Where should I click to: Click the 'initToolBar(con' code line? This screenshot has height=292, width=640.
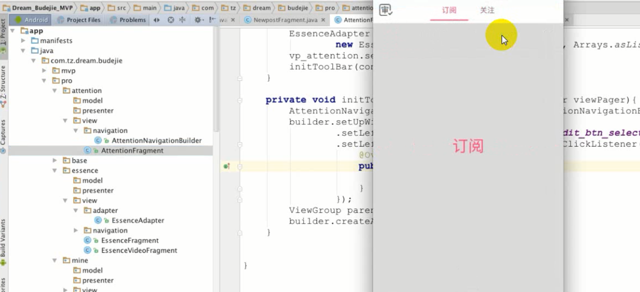tap(330, 66)
